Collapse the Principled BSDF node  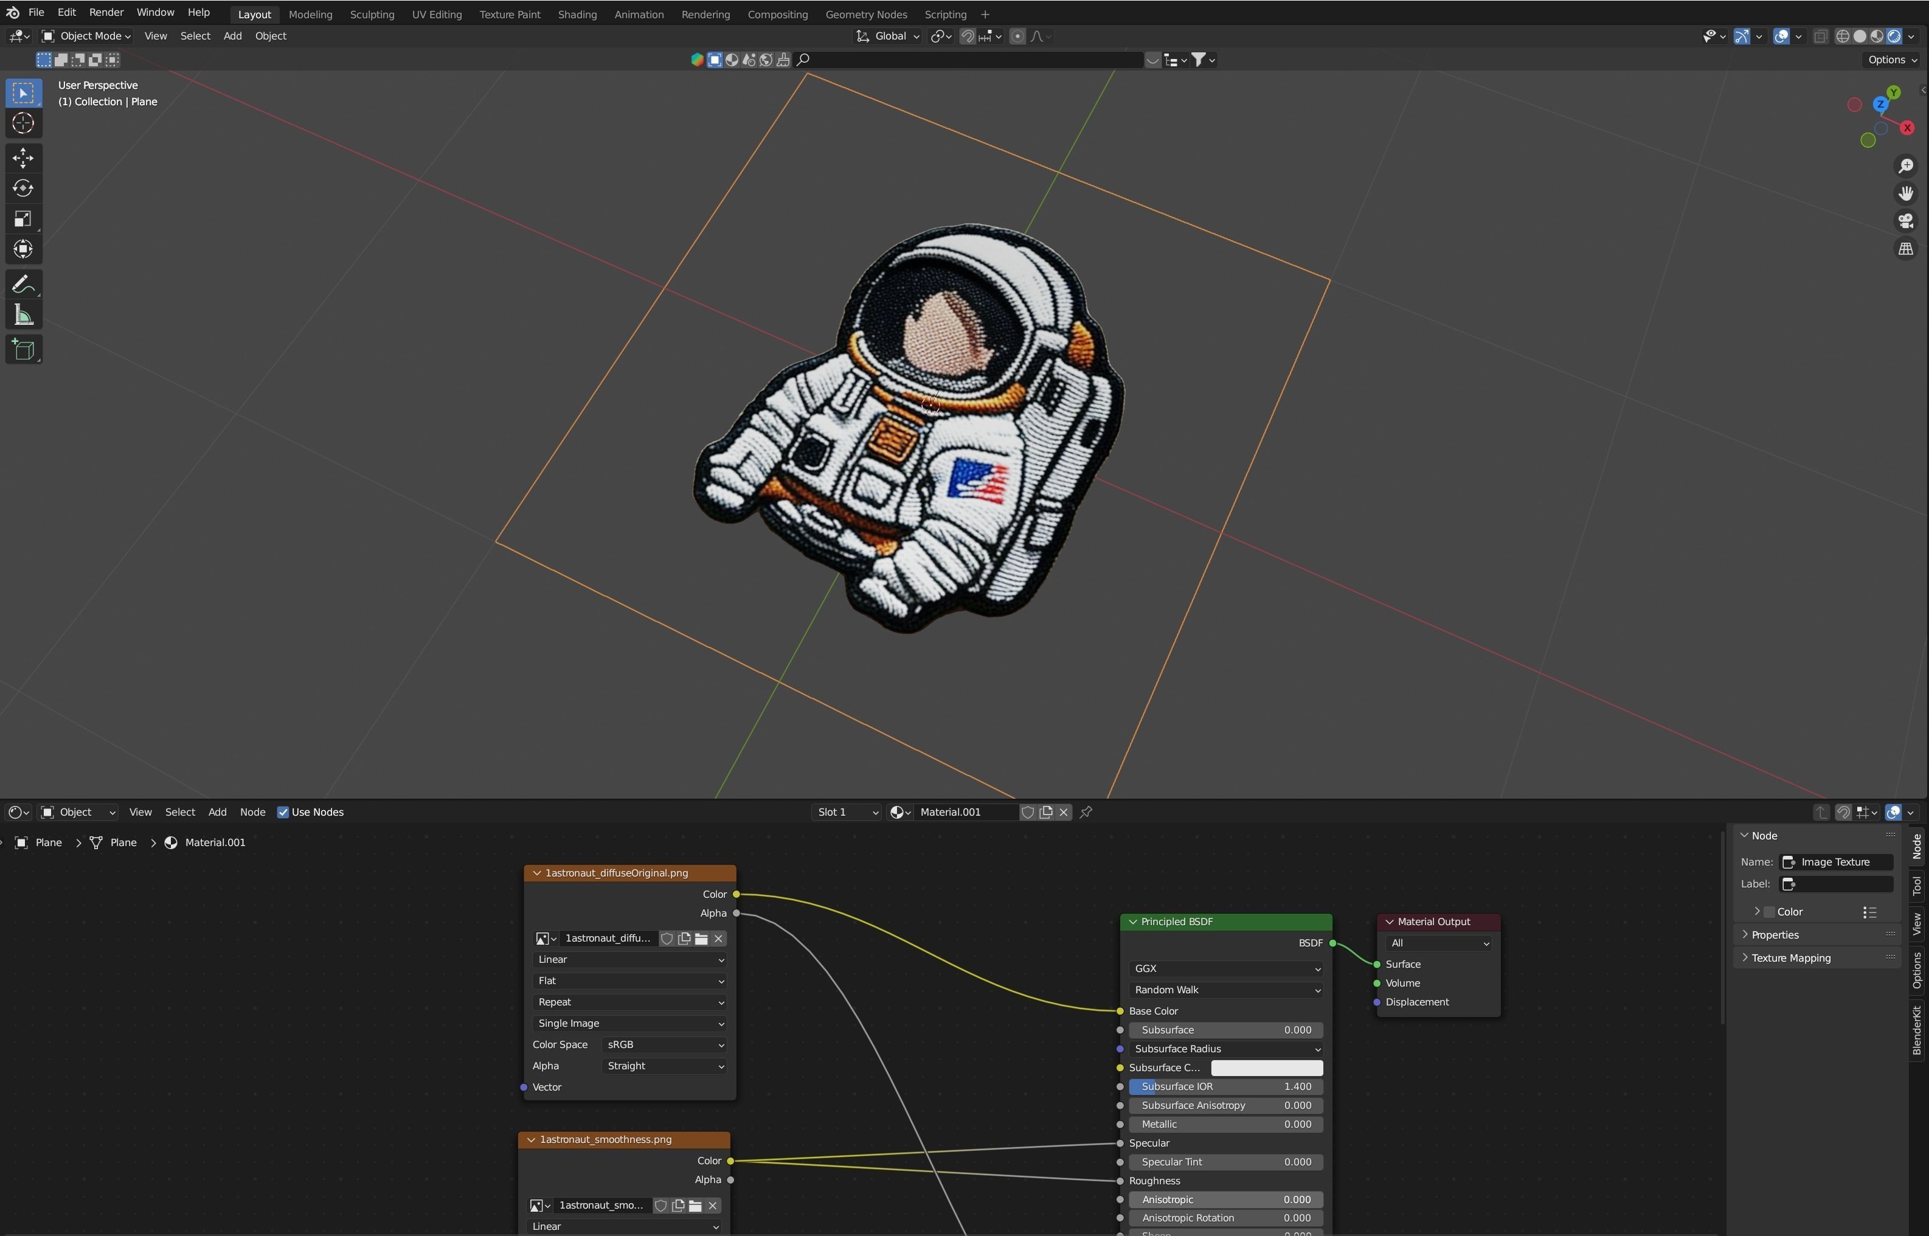click(x=1133, y=922)
